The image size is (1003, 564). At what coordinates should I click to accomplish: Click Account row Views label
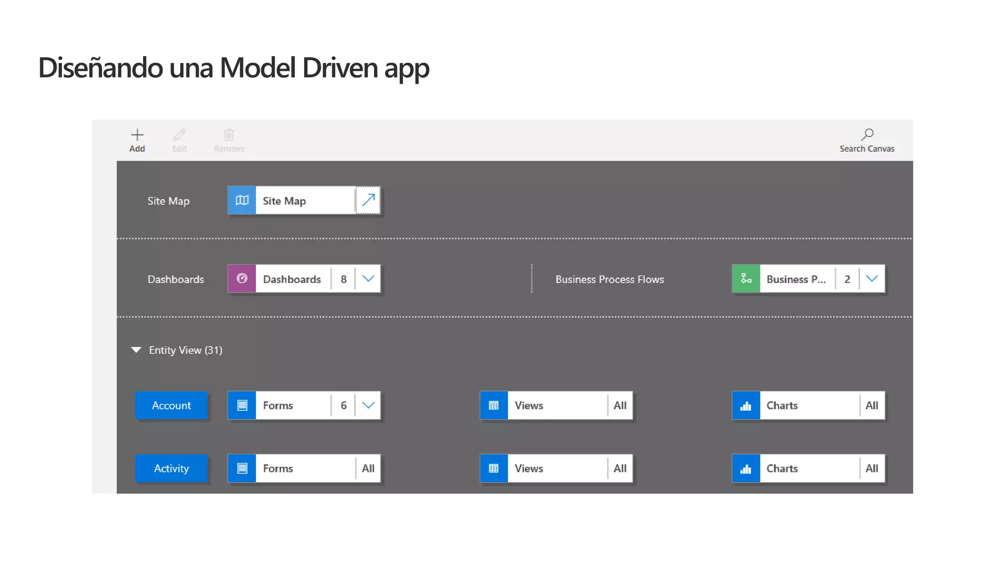[529, 405]
